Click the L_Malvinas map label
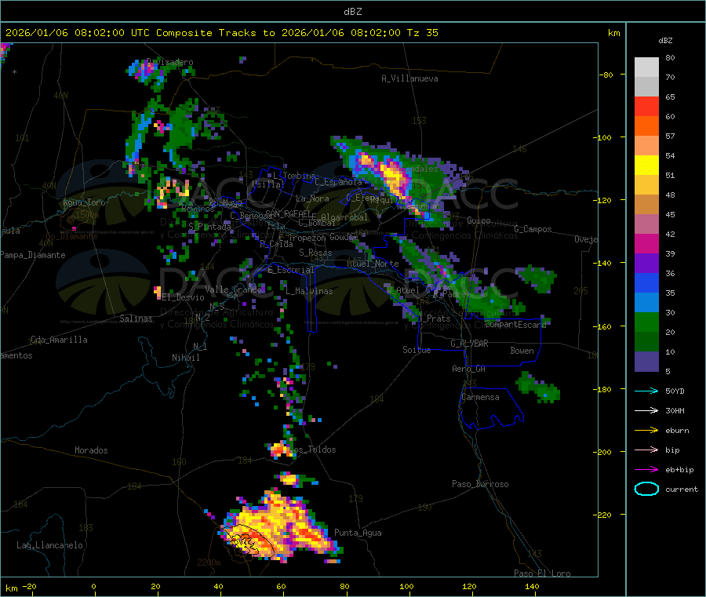 coord(309,291)
